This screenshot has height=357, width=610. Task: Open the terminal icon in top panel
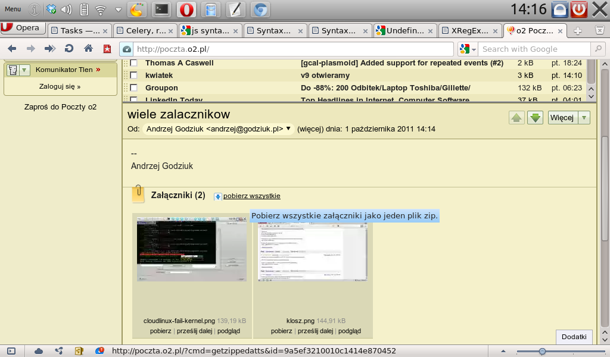(161, 10)
